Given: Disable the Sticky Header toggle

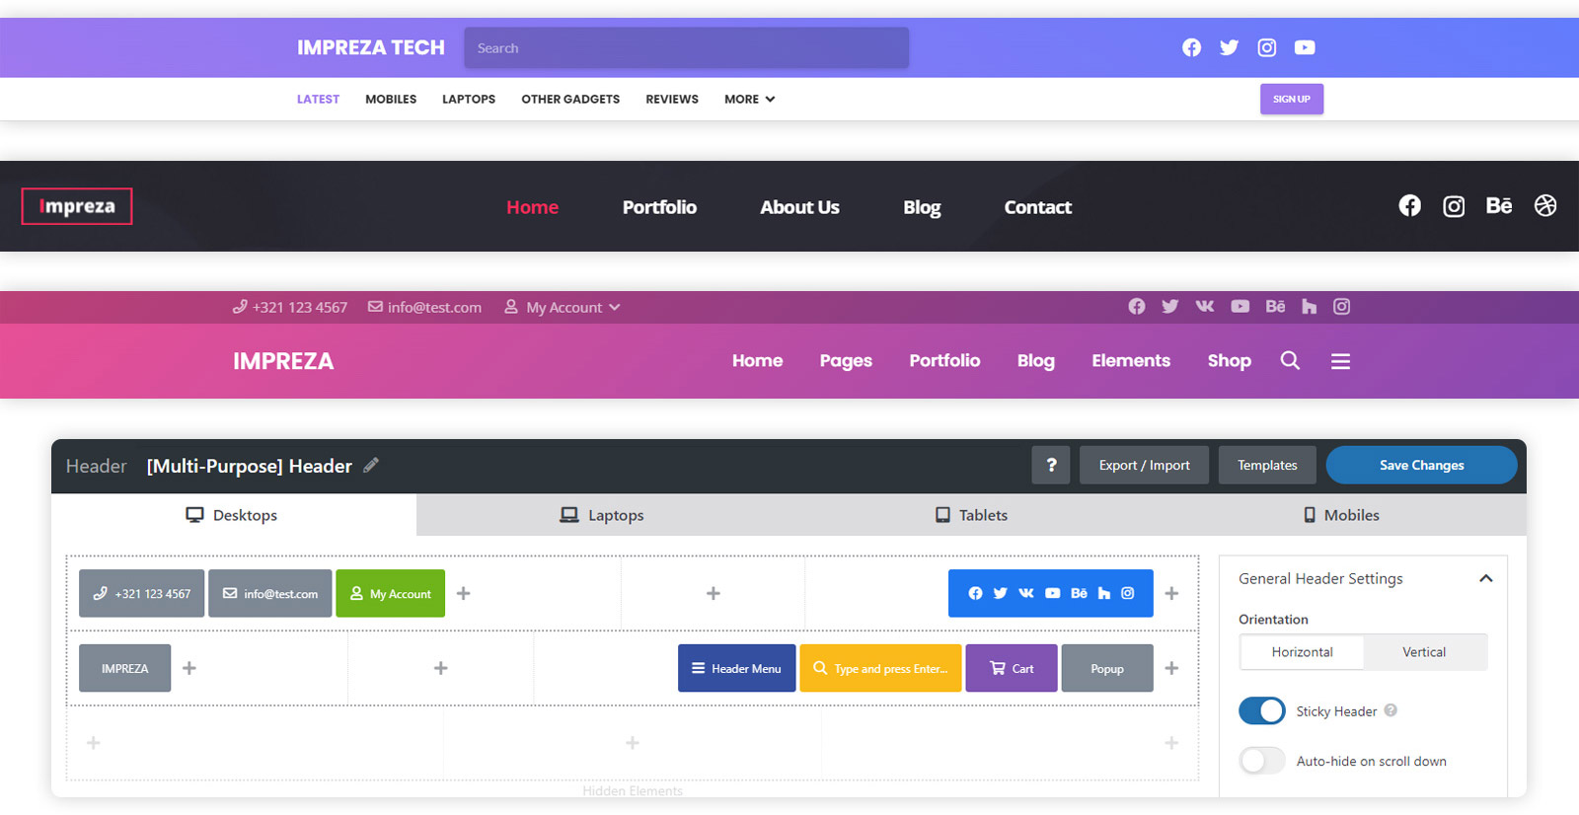Looking at the screenshot, I should [1262, 710].
